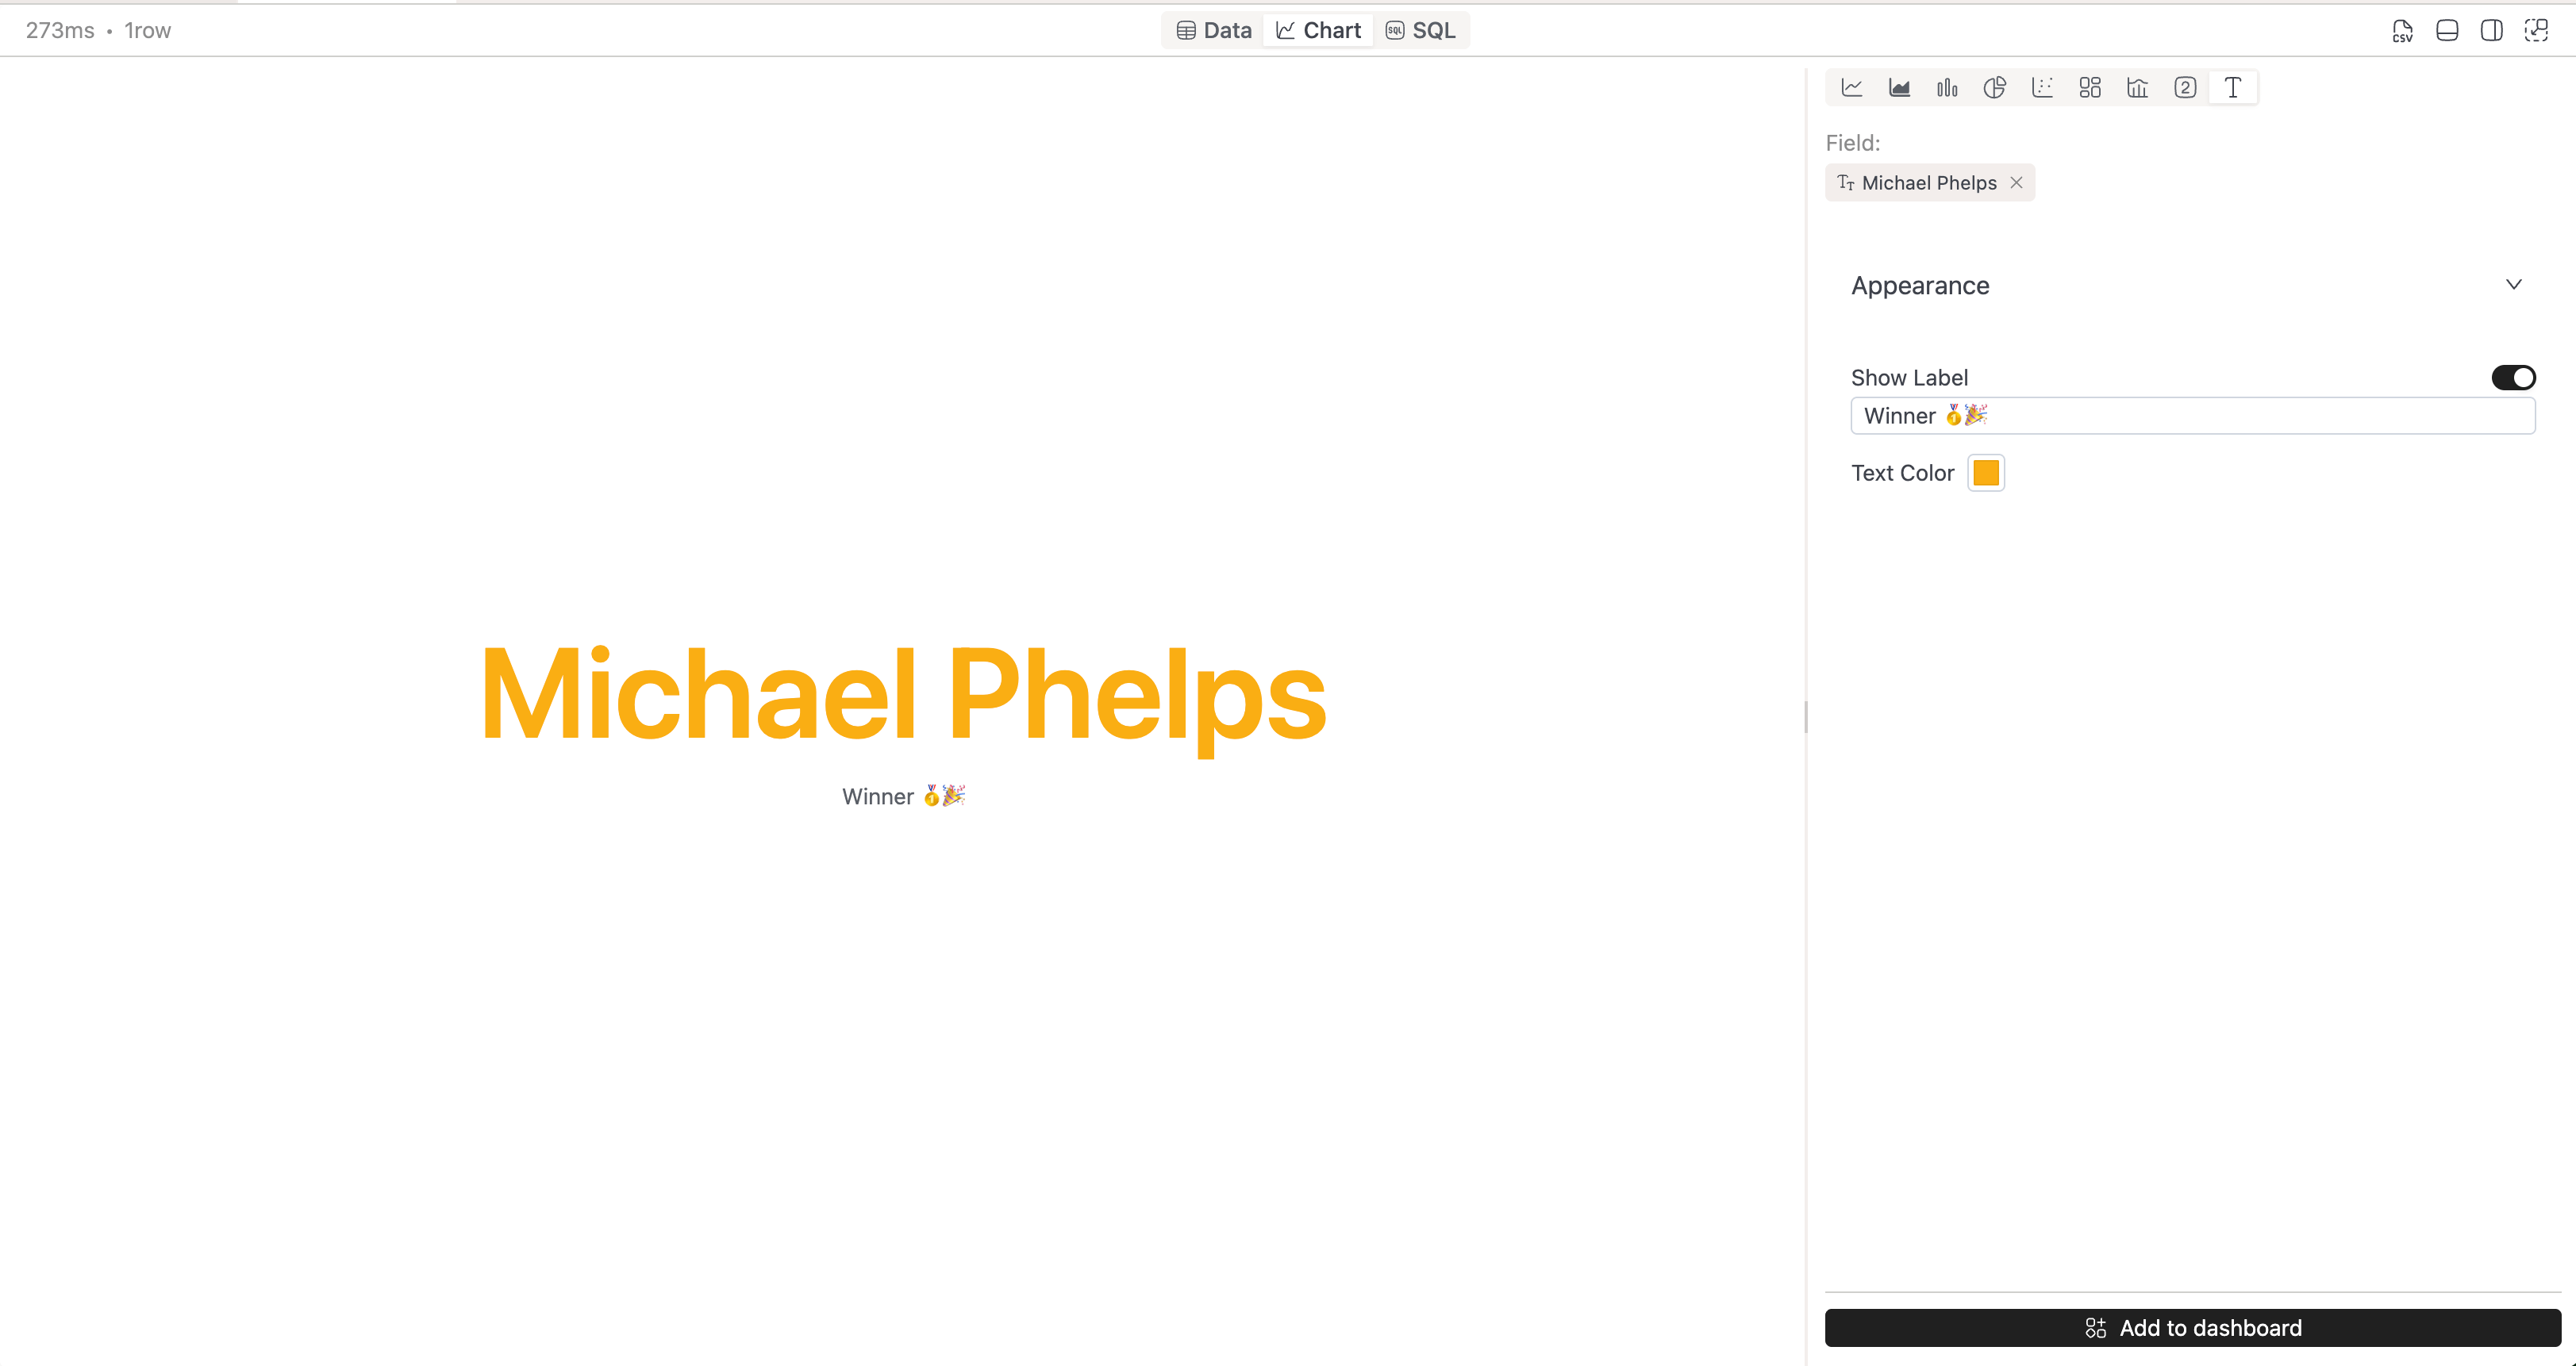Switch to the SQL tab
Image resolution: width=2576 pixels, height=1366 pixels.
pyautogui.click(x=1420, y=31)
